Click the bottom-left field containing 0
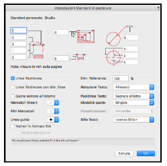The width and height of the screenshot is (167, 166). [19, 57]
